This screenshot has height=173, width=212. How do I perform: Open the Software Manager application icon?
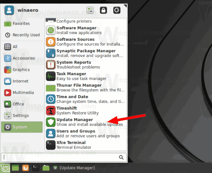[51, 30]
